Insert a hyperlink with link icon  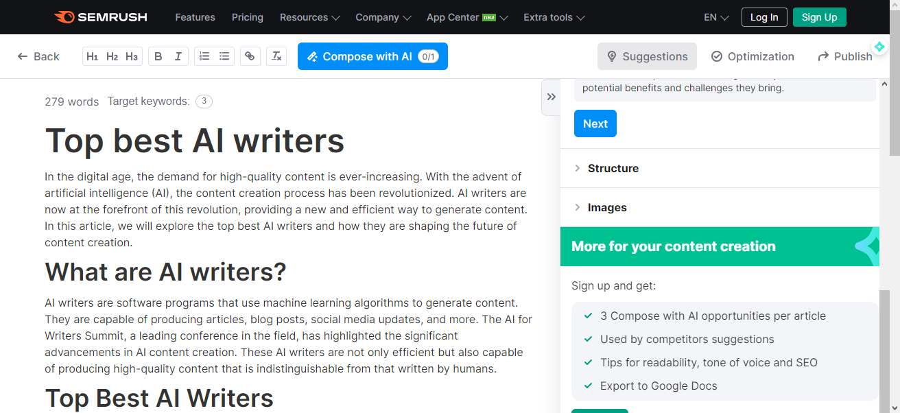coord(250,56)
